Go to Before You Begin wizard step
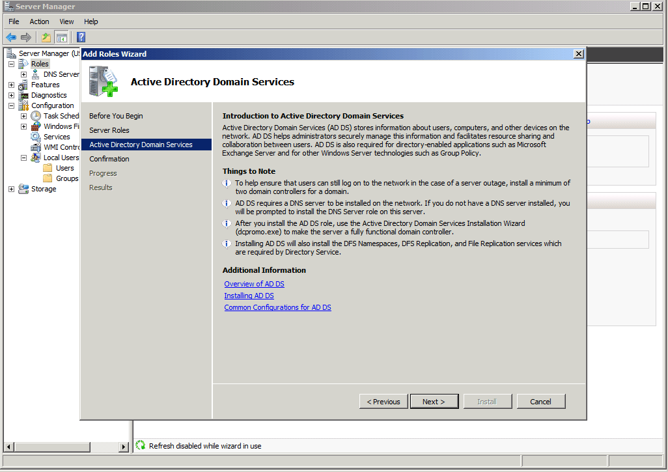Image resolution: width=668 pixels, height=472 pixels. pyautogui.click(x=116, y=116)
